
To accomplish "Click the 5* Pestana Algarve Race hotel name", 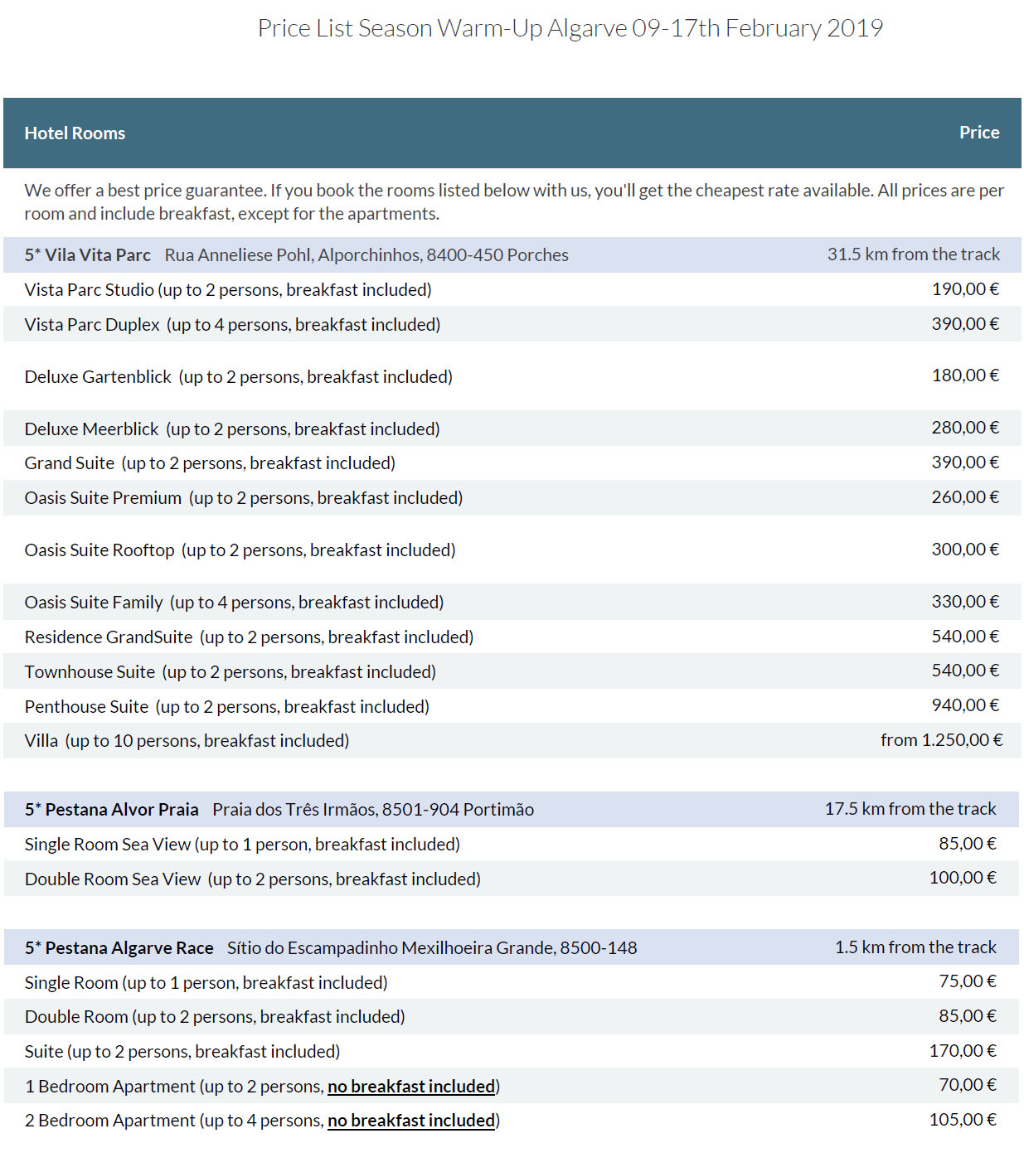I will tap(119, 948).
